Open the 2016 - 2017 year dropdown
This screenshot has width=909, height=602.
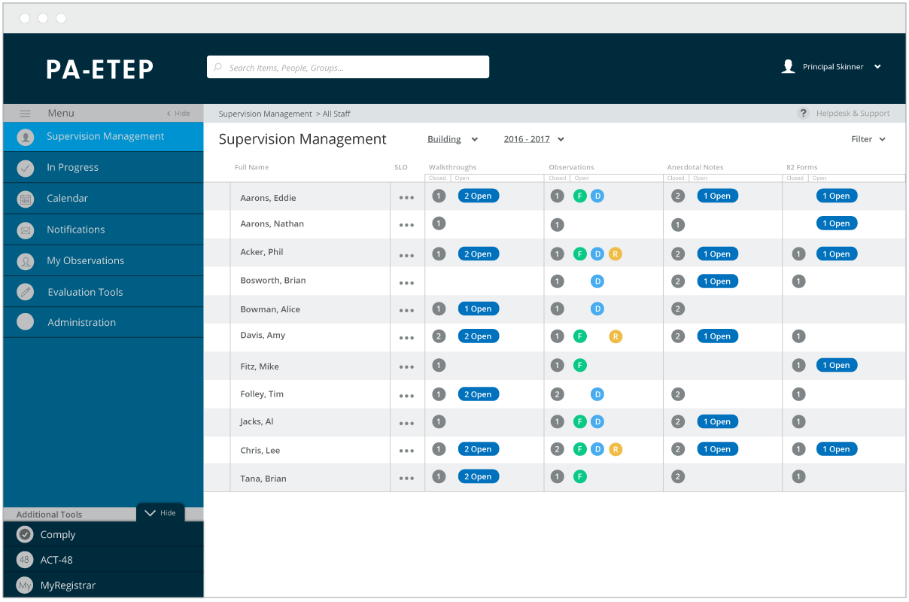pos(534,139)
